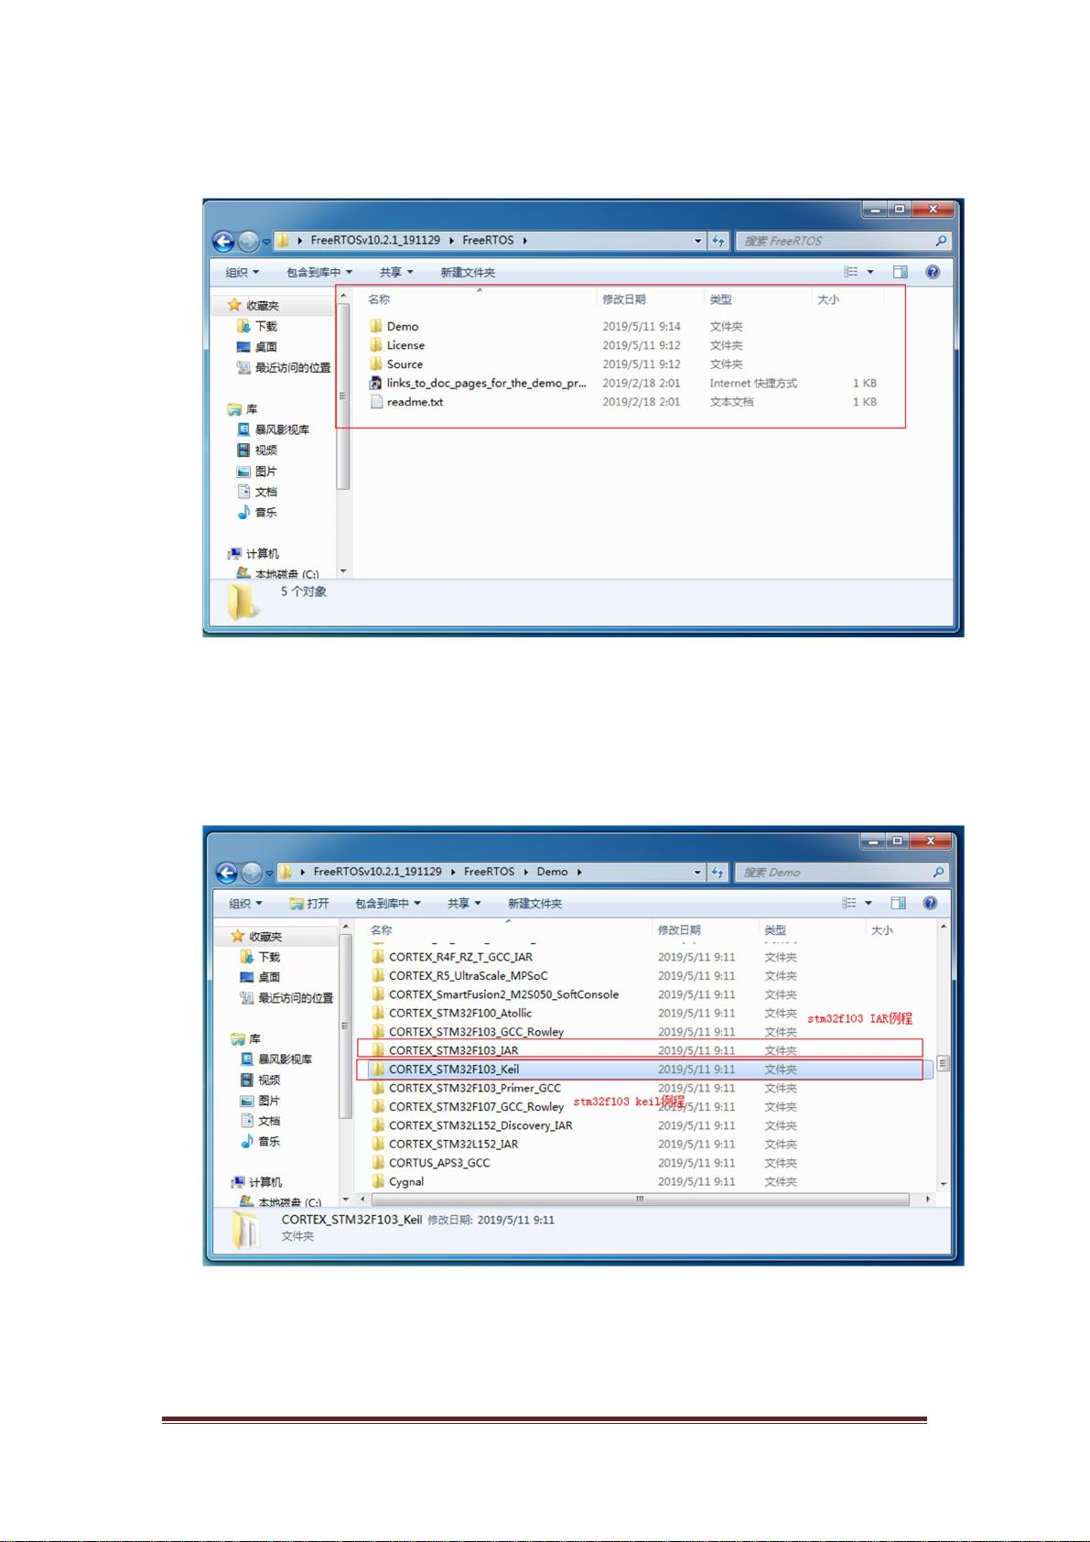The image size is (1090, 1542).
Task: Toggle preview pane icon in Demo window
Action: 898,904
